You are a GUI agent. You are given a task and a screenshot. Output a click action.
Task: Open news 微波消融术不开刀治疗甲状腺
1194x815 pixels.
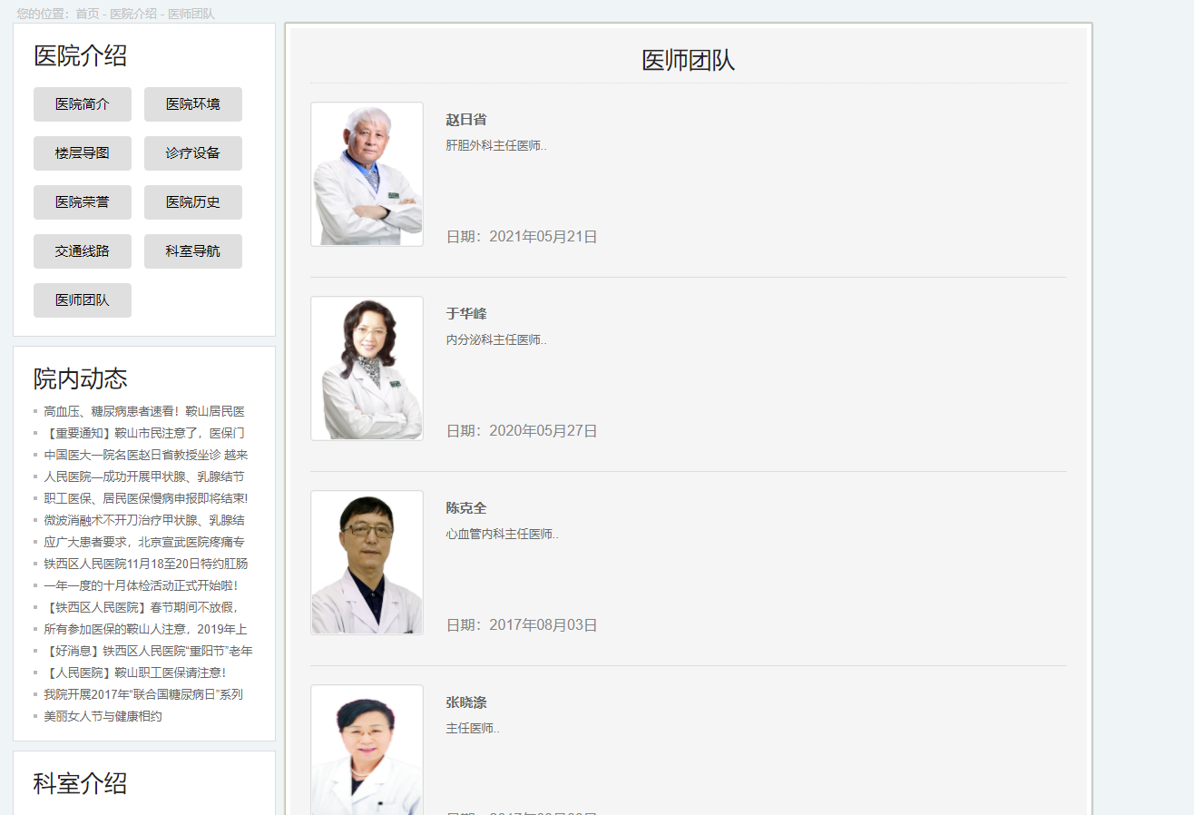(144, 520)
